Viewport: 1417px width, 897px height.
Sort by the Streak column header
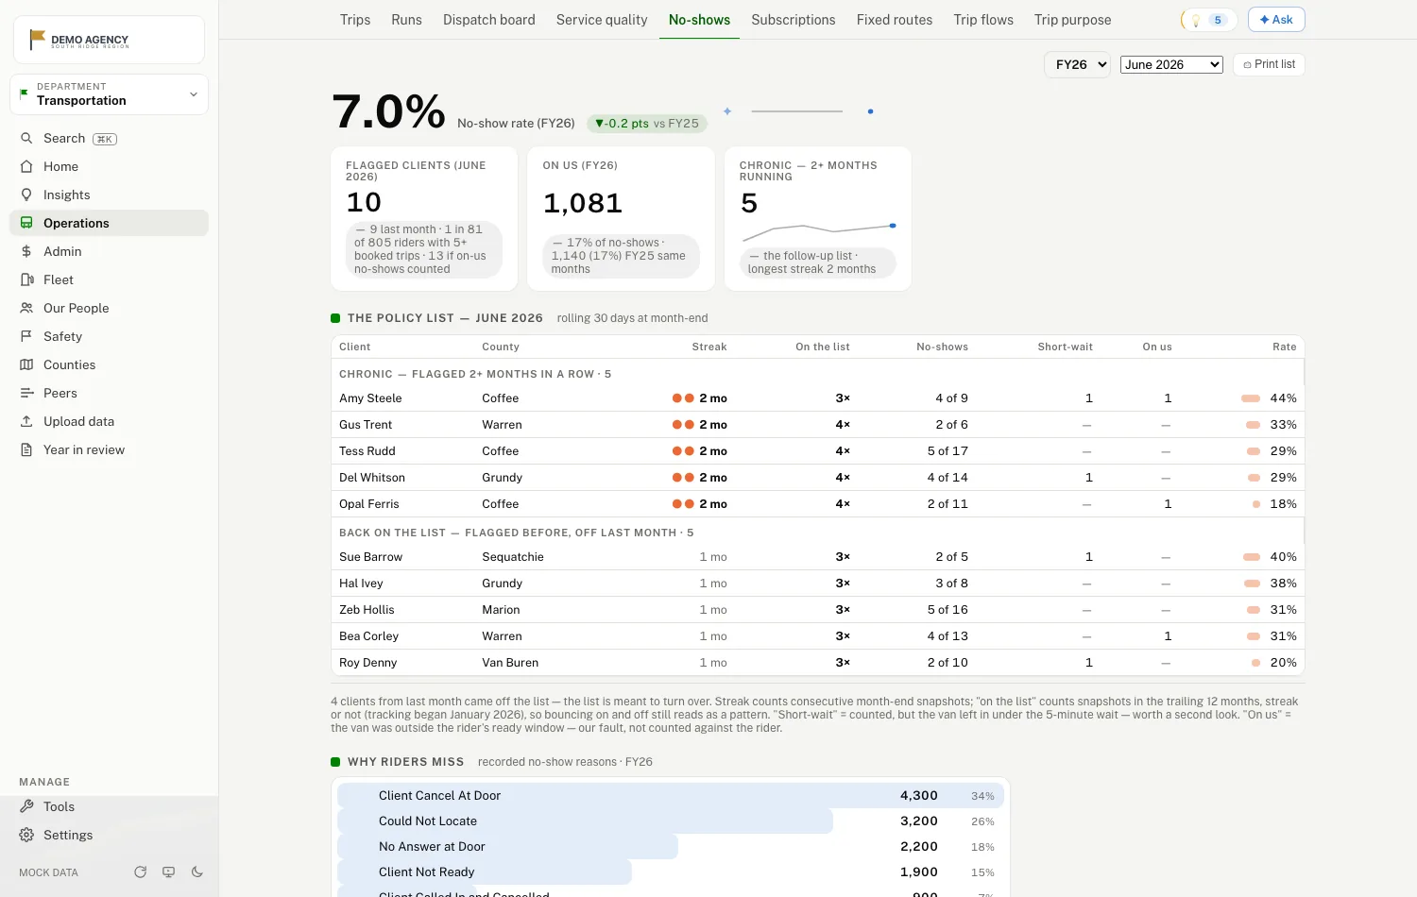(708, 347)
